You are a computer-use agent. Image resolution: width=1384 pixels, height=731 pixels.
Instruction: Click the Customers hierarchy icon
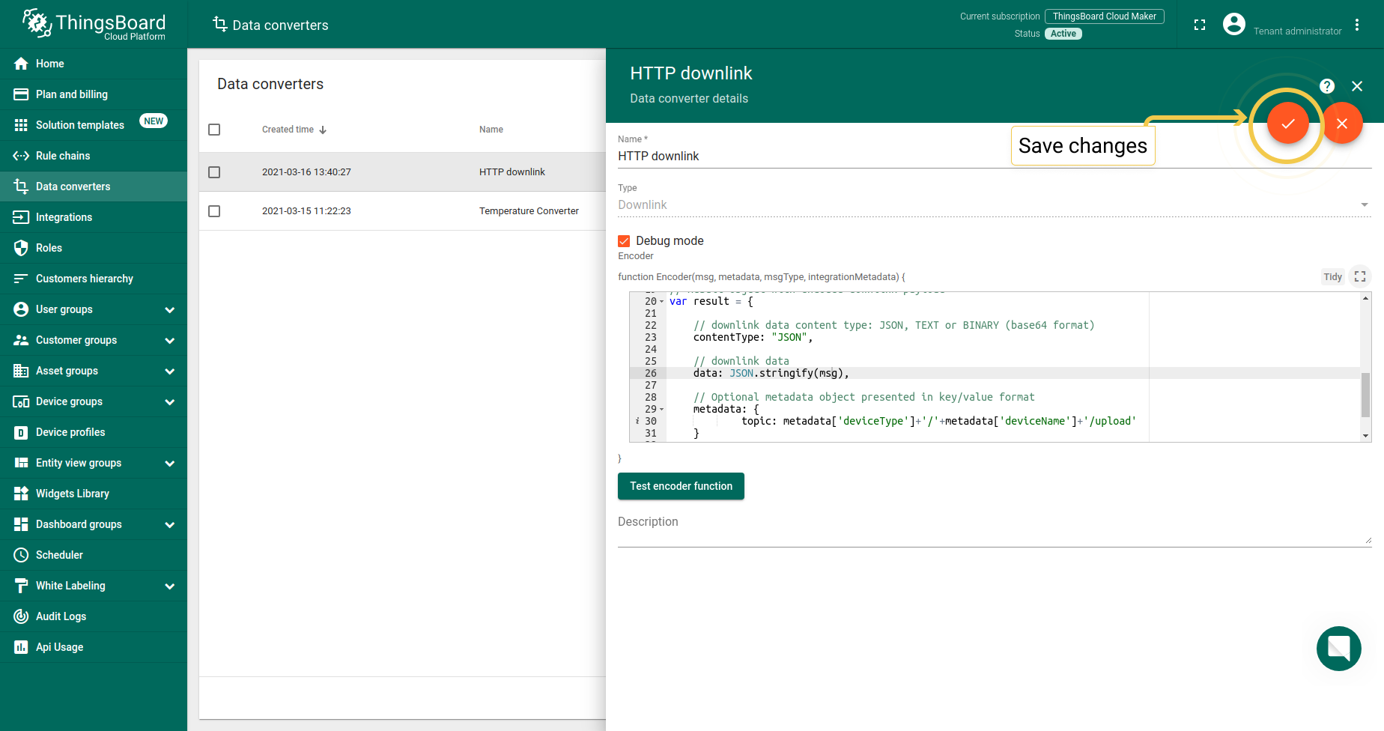pyautogui.click(x=21, y=279)
